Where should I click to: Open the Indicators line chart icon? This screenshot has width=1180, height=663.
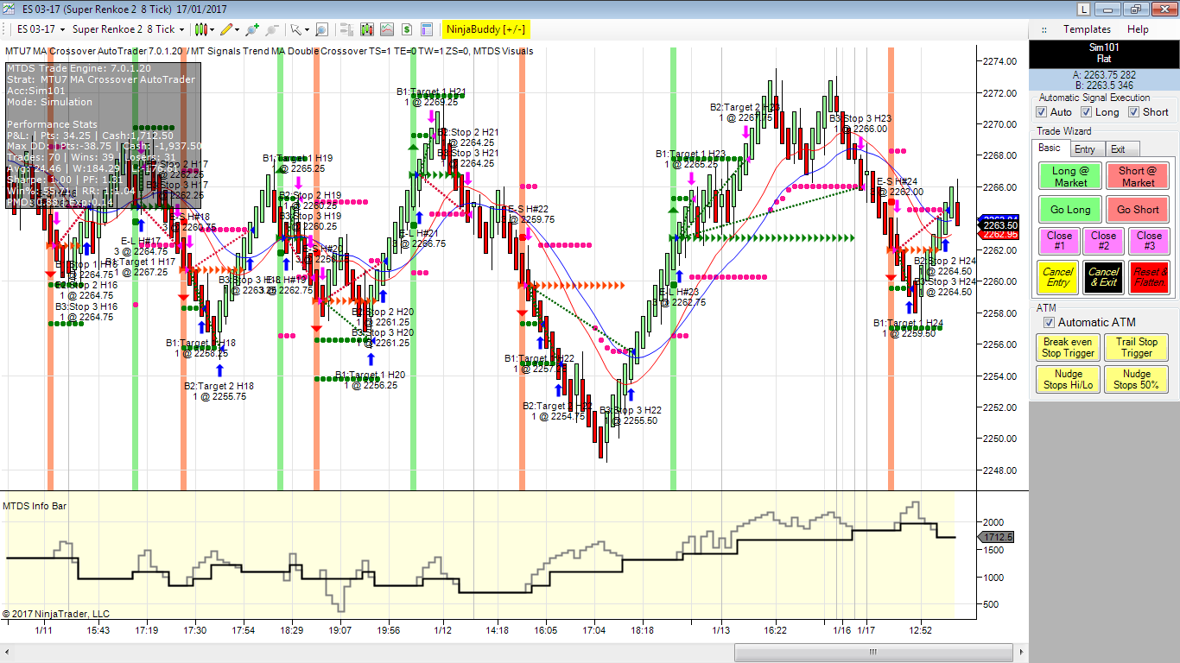pyautogui.click(x=387, y=29)
